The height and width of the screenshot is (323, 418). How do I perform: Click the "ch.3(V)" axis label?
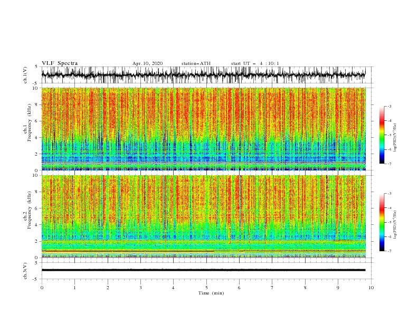pyautogui.click(x=25, y=271)
